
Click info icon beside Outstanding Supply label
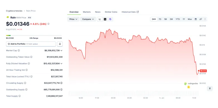click(x=26, y=90)
